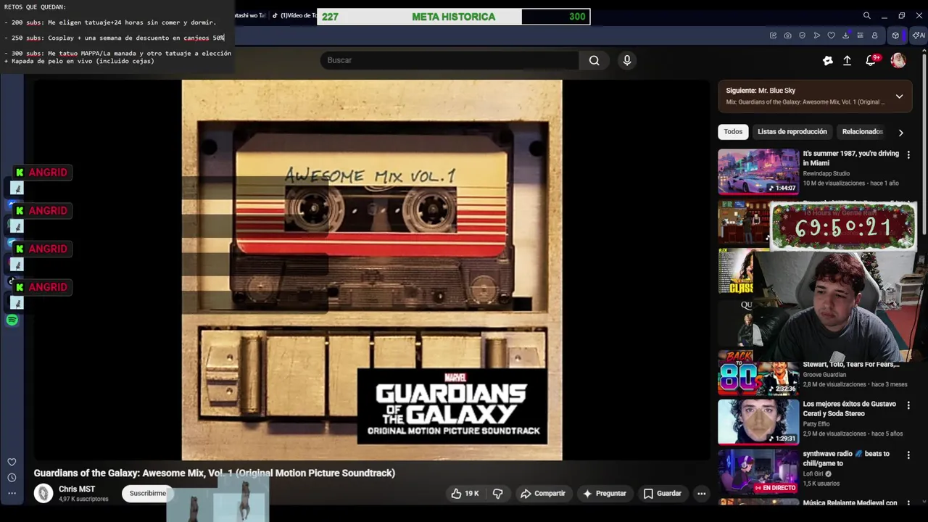Screen dimensions: 928x522
Task: Click the Chris MST channel avatar
Action: (x=43, y=493)
